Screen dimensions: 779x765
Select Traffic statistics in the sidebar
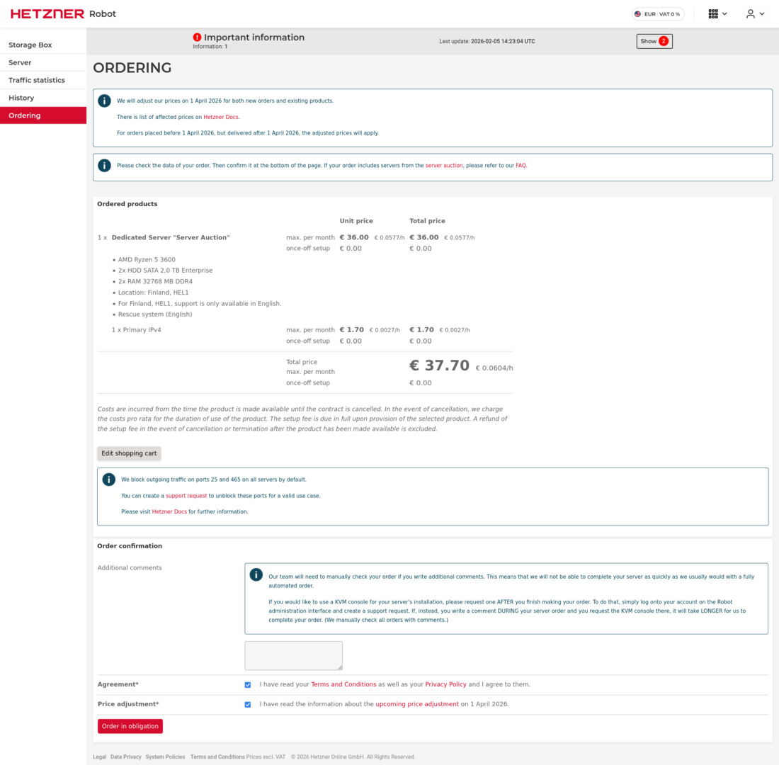[35, 80]
